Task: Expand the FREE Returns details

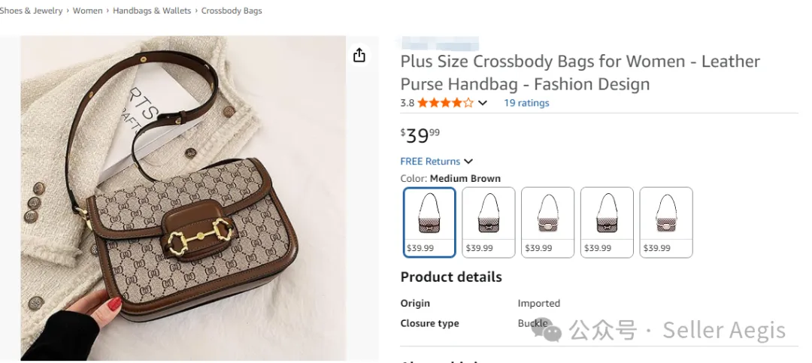Action: (x=468, y=161)
